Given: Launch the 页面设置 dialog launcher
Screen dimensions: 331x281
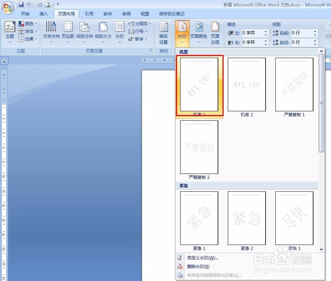Looking at the screenshot, I should pyautogui.click(x=150, y=50).
